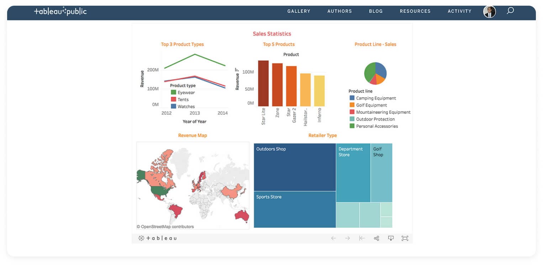Open search using the magnifier icon

[x=510, y=11]
